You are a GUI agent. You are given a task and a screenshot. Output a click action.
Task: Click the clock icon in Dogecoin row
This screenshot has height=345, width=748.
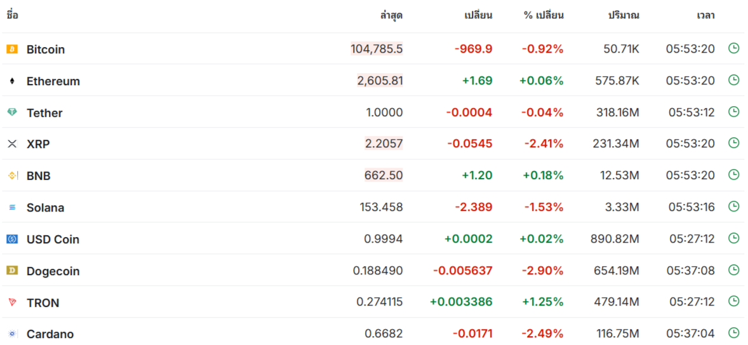[x=733, y=269]
